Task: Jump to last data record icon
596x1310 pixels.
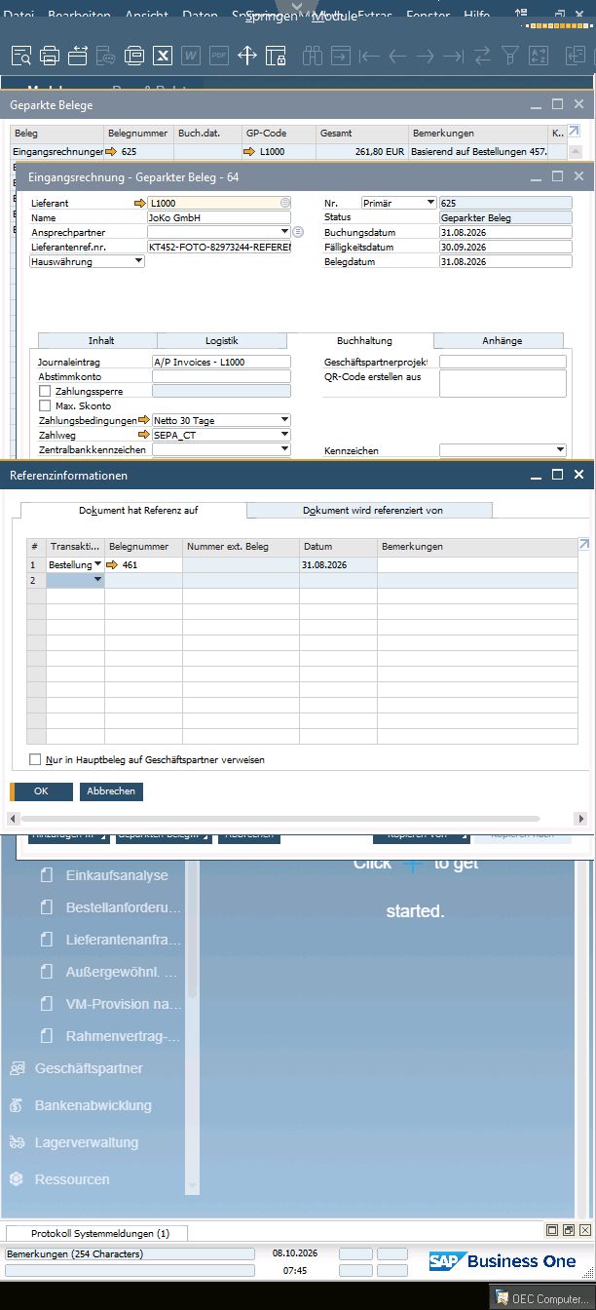Action: tap(454, 56)
